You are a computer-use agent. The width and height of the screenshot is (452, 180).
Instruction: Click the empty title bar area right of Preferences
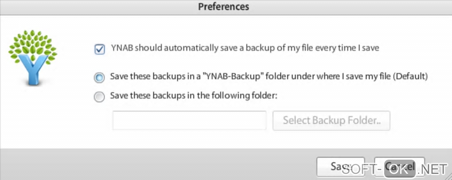tap(355, 7)
